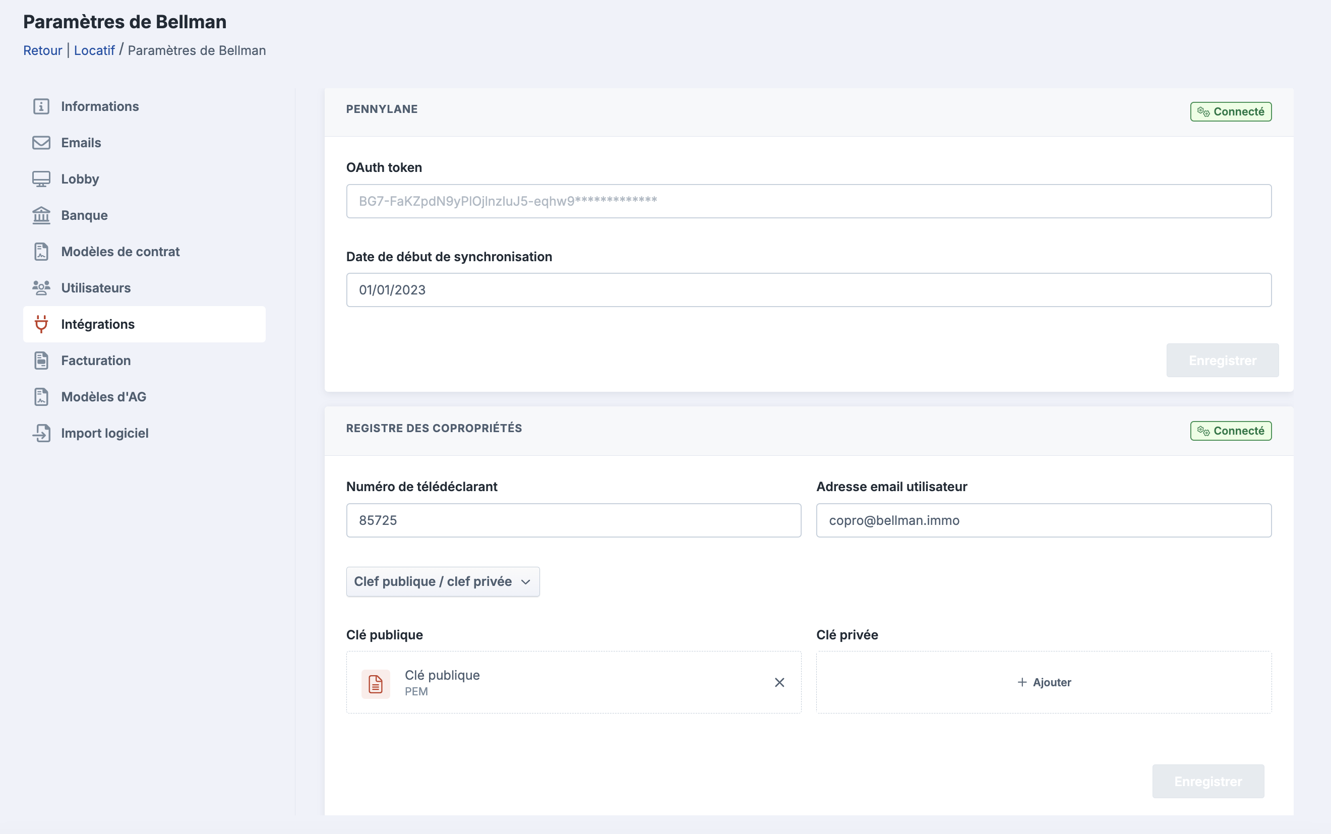Click the plus icon next to Ajouter

click(x=1021, y=683)
